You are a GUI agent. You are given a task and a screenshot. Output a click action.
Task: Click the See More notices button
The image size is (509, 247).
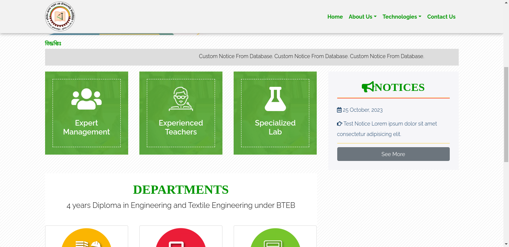point(393,154)
